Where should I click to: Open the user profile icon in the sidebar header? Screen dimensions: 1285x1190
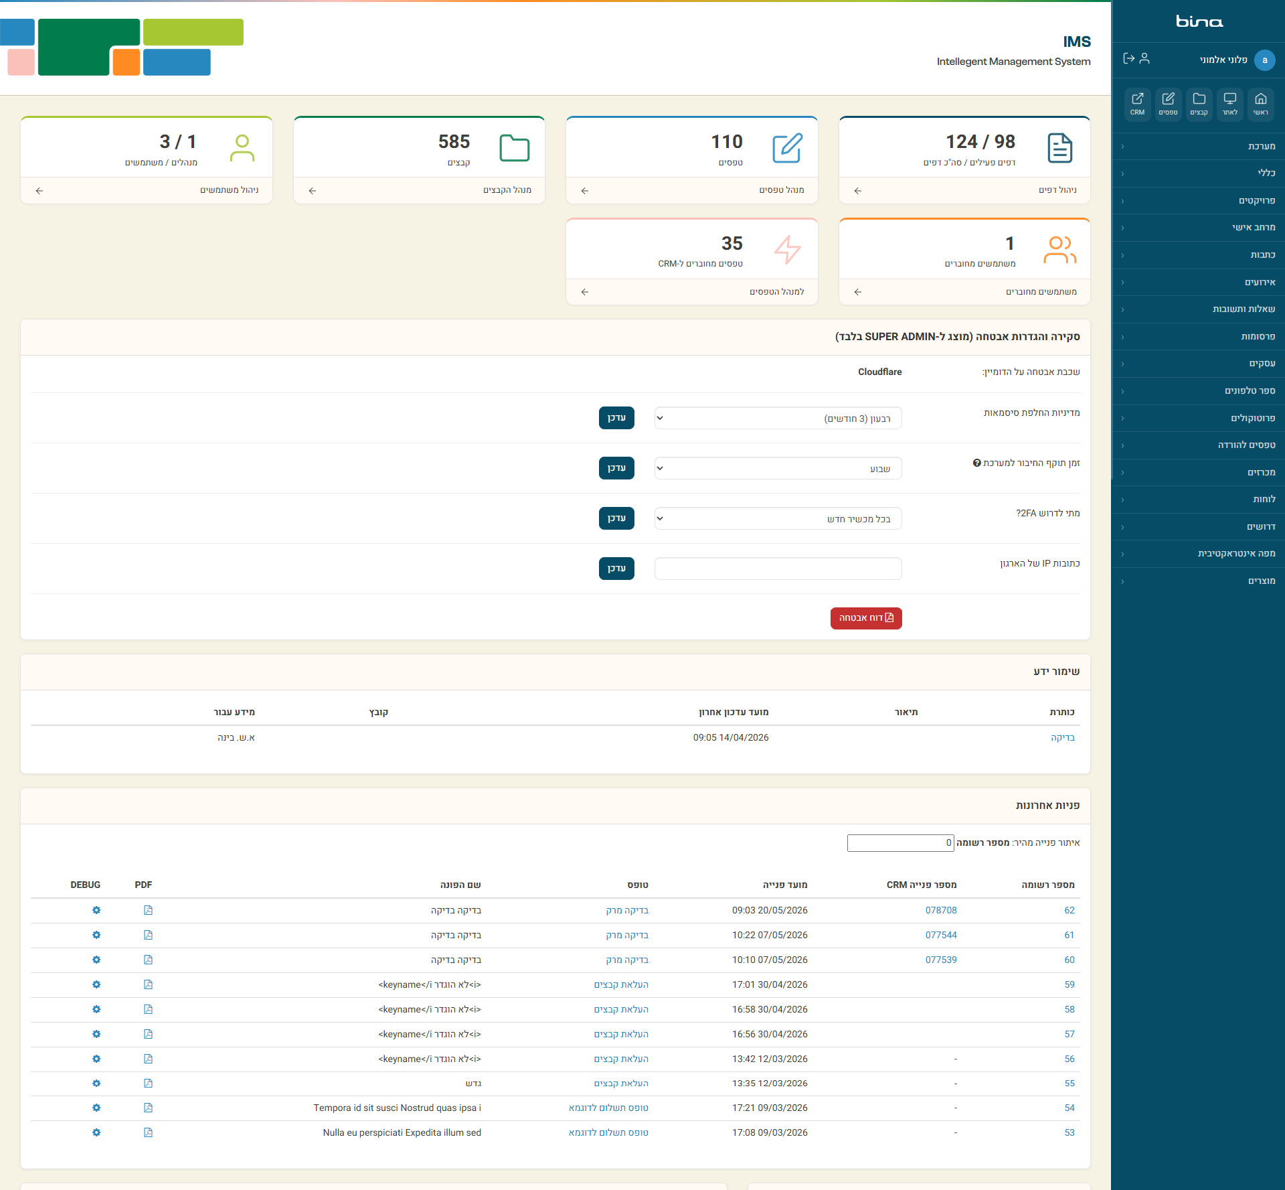pos(1144,59)
